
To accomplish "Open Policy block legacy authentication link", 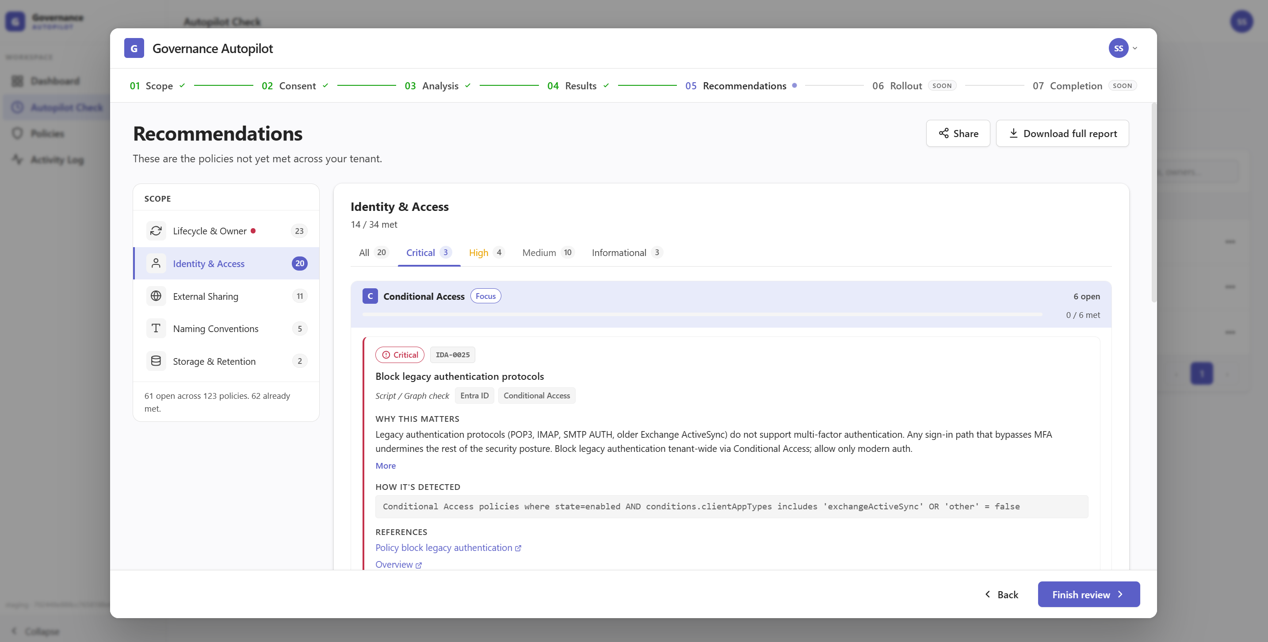I will [443, 547].
